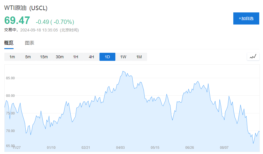The height and width of the screenshot is (154, 263).
Task: Select the 30m timeframe option
Action: (60, 57)
